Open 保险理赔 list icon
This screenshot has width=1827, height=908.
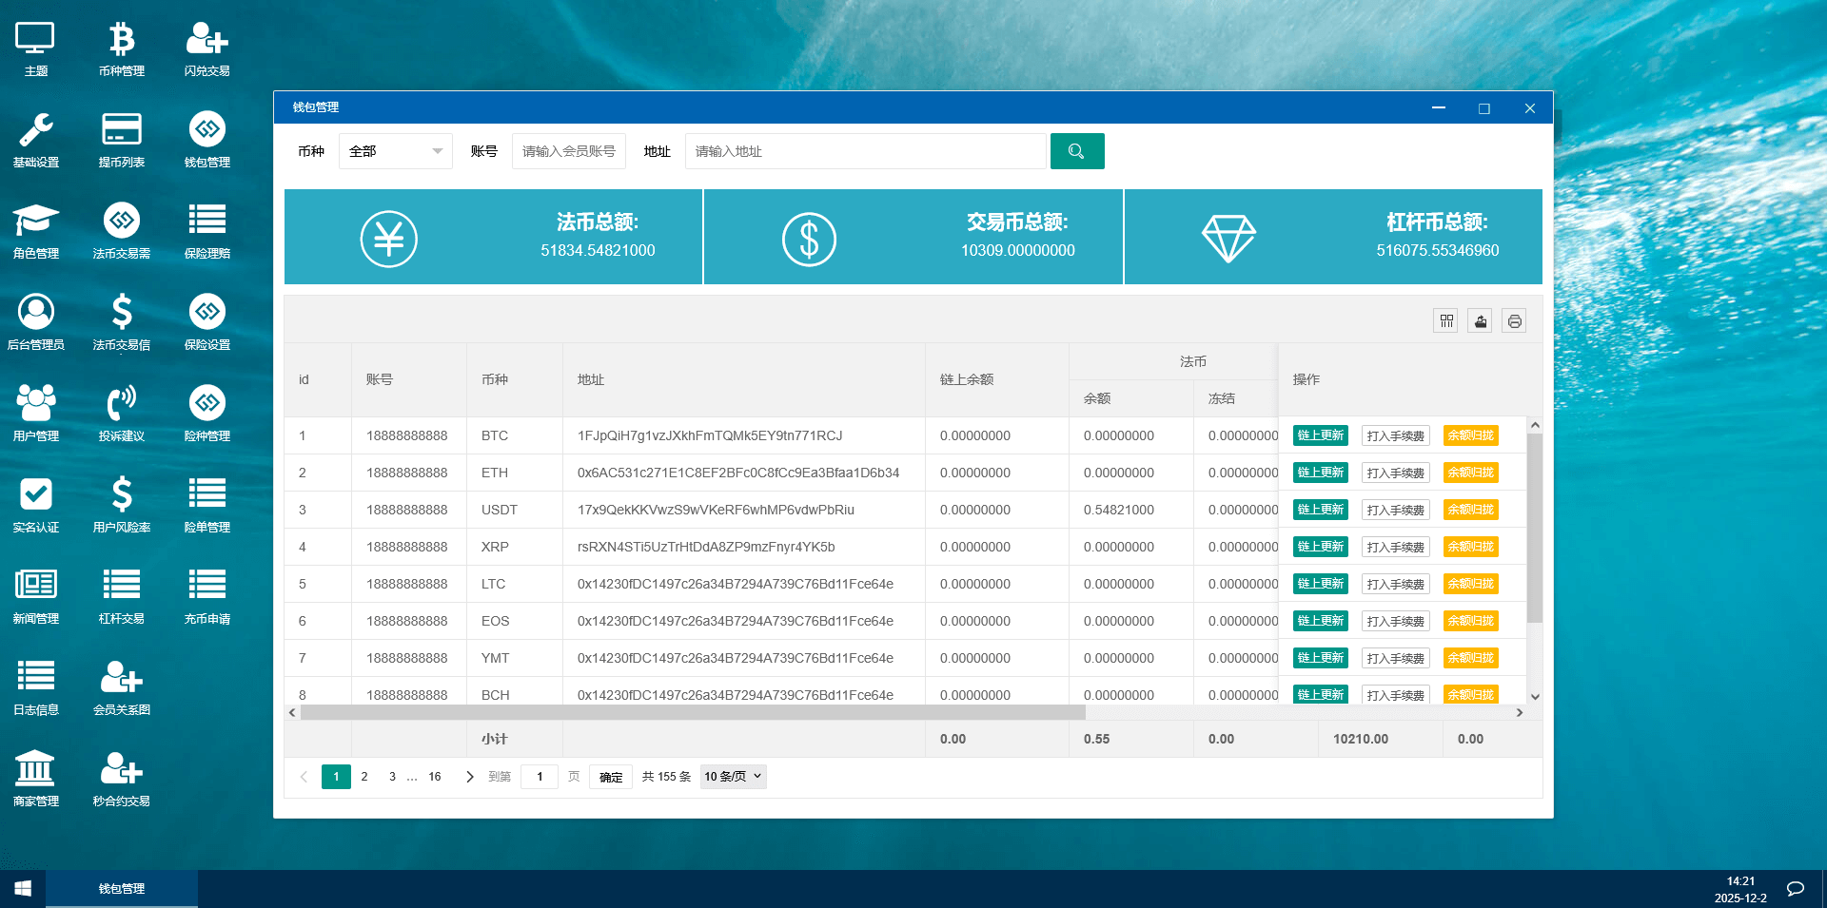click(x=206, y=231)
